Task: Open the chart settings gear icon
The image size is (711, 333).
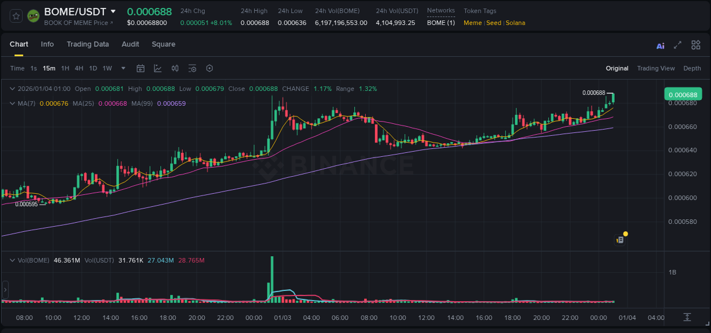Action: (209, 68)
